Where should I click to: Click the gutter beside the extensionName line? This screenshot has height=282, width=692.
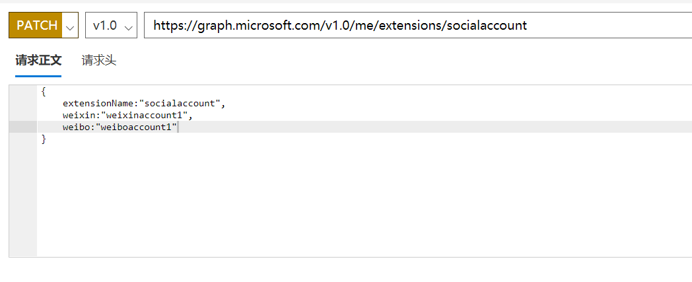(23, 104)
